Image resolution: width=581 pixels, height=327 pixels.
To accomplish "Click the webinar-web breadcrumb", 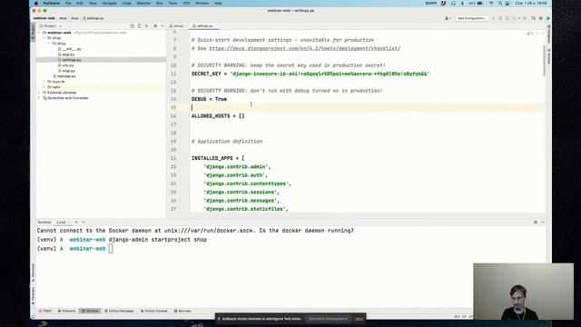I will [x=44, y=18].
